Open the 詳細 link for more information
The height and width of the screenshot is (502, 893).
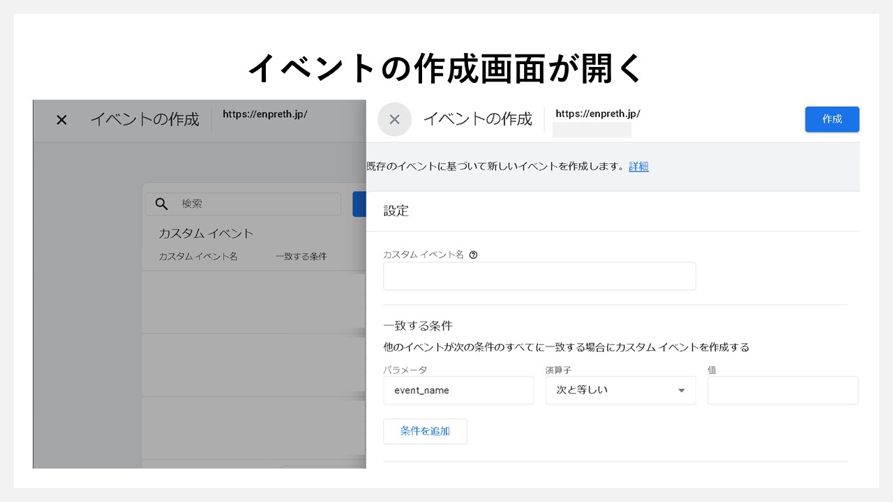(638, 166)
